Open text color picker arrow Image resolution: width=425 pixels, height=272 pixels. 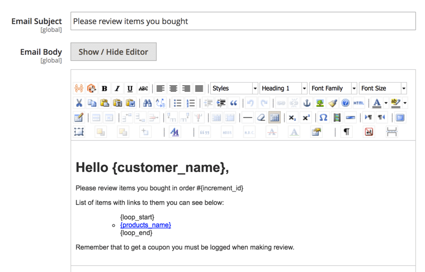pyautogui.click(x=386, y=103)
